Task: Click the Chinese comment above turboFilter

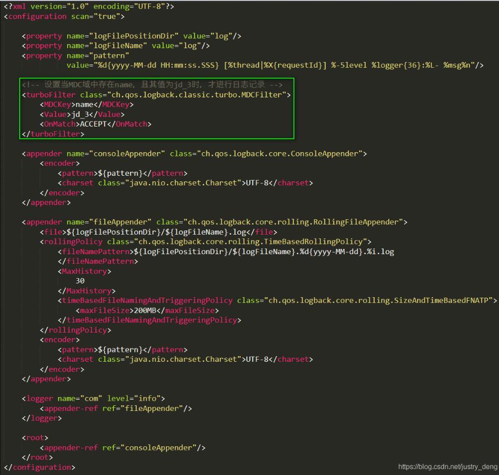Action: (x=152, y=85)
